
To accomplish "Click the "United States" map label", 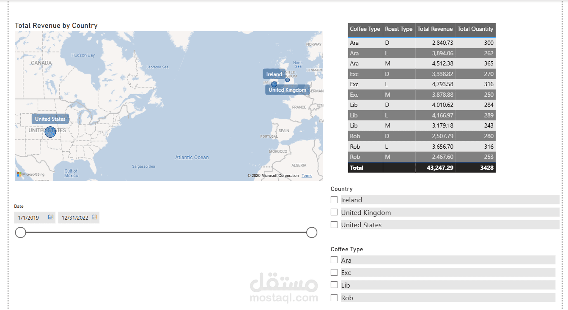I will coord(50,119).
